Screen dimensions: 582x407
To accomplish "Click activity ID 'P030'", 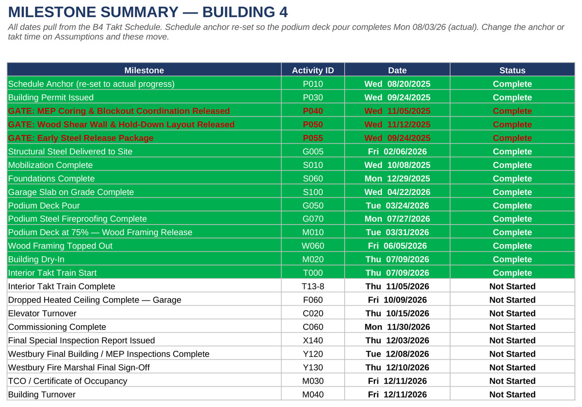I will pos(313,97).
